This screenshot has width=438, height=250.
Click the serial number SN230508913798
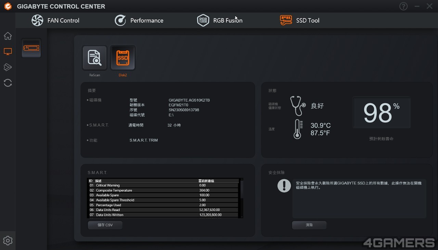coord(184,110)
